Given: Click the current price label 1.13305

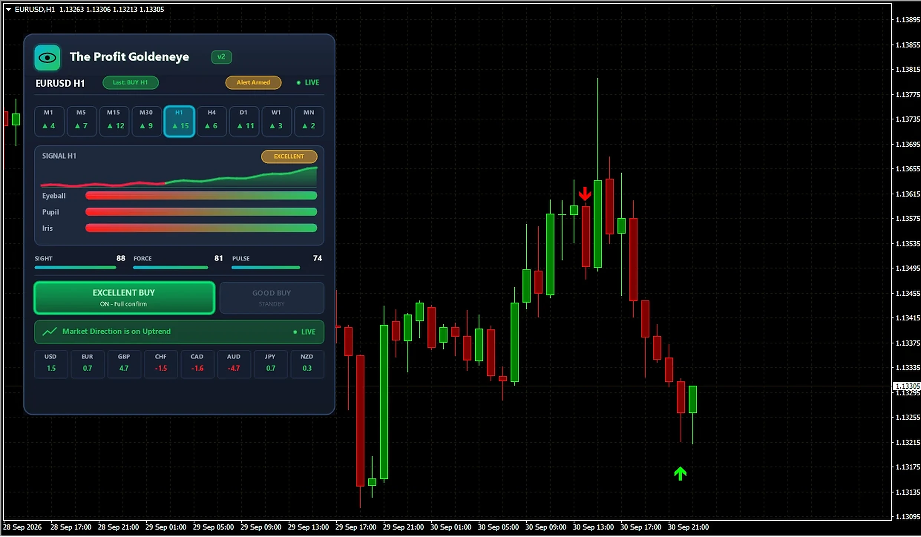Looking at the screenshot, I should [907, 386].
